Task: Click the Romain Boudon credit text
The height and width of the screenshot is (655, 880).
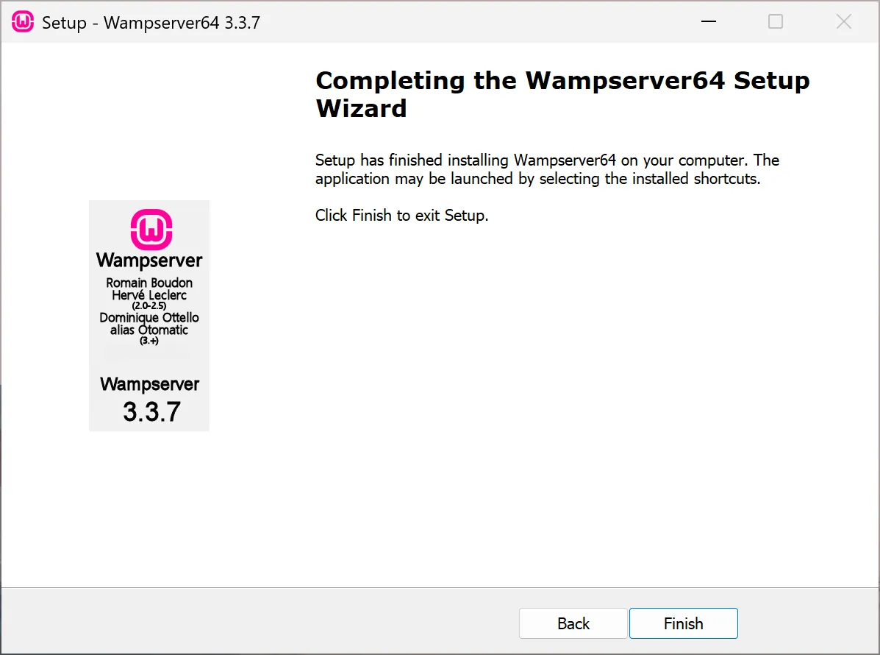Action: (149, 283)
